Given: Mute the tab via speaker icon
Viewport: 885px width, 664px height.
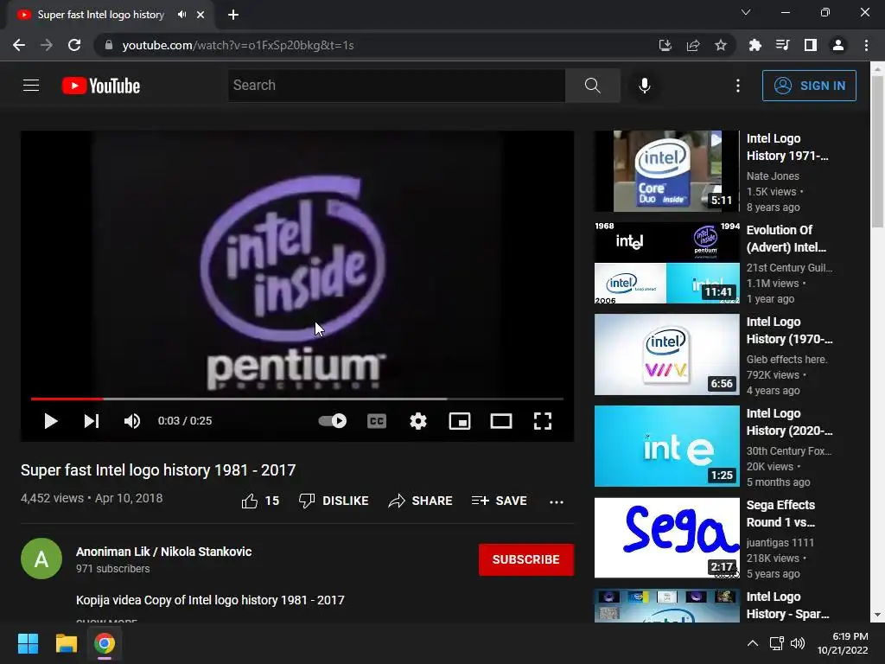Looking at the screenshot, I should pos(181,15).
